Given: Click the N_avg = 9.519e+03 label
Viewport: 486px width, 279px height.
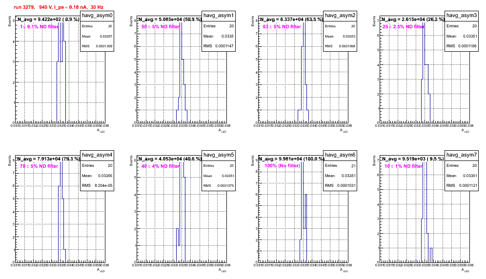Looking at the screenshot, I should coord(412,159).
